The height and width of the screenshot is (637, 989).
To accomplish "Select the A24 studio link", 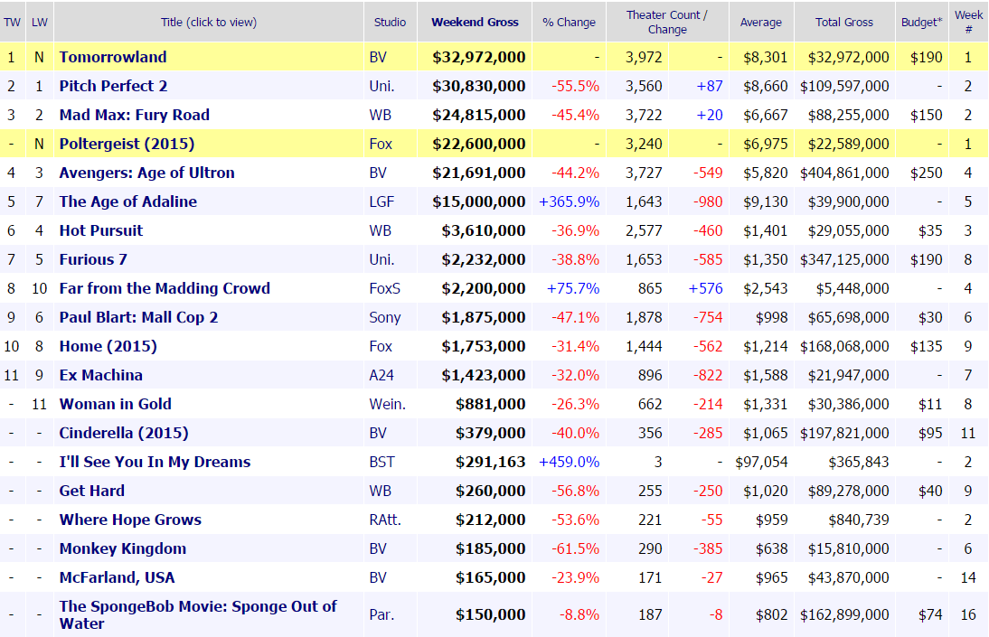I will coord(381,375).
